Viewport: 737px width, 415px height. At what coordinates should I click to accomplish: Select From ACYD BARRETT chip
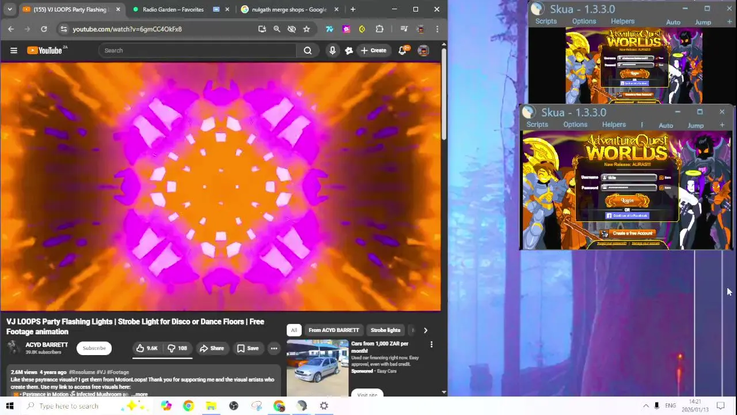334,330
